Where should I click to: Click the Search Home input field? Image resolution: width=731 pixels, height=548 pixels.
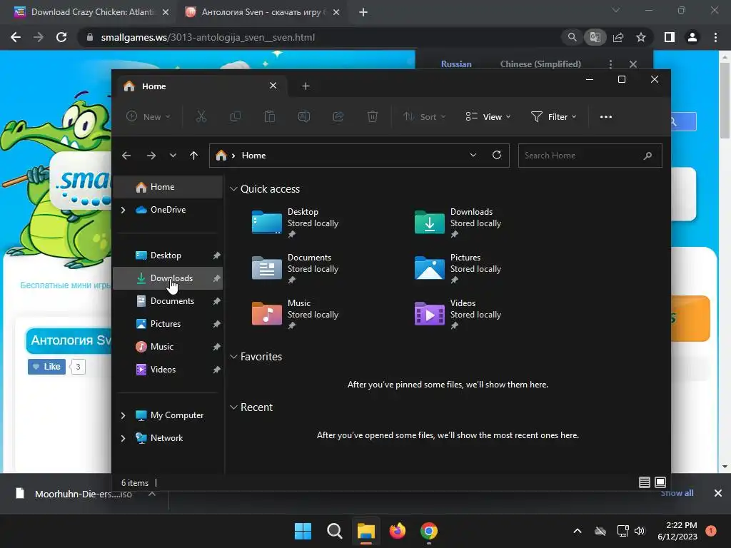590,156
